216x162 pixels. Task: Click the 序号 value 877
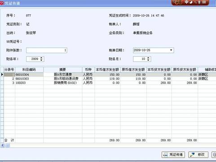pos(28,16)
